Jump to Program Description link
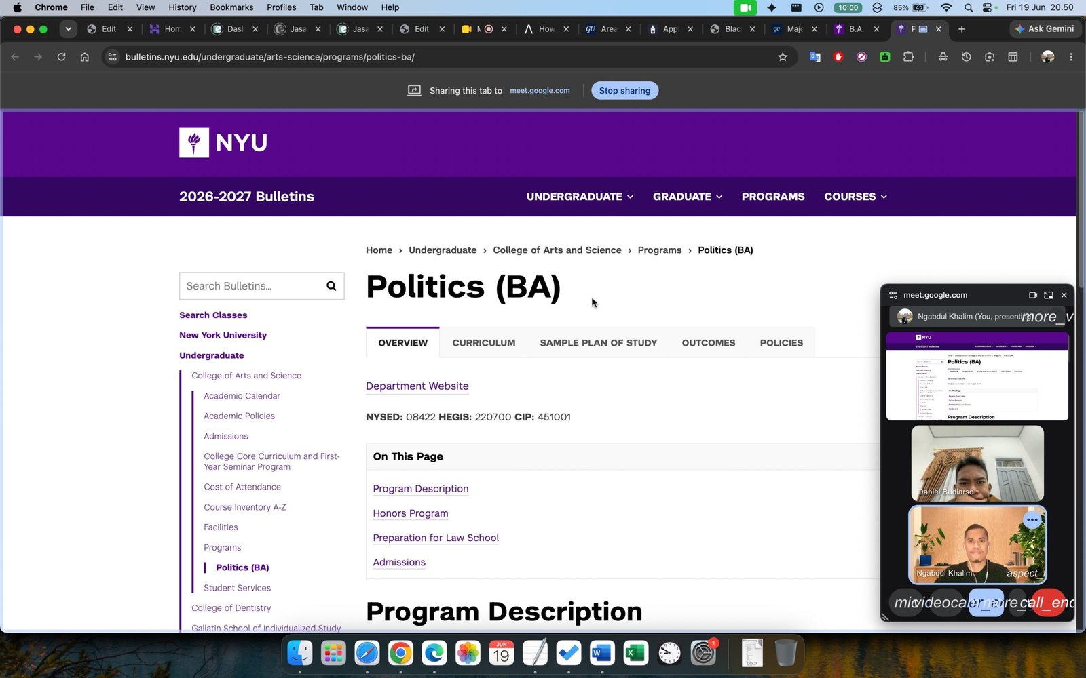The height and width of the screenshot is (678, 1086). pos(421,489)
